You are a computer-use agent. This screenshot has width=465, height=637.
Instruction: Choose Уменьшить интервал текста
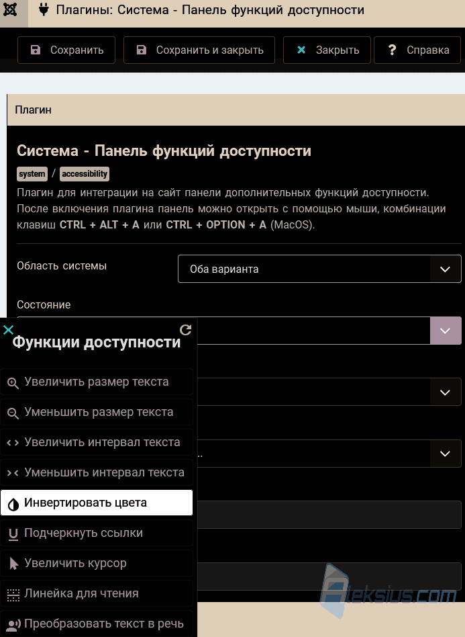tap(97, 472)
